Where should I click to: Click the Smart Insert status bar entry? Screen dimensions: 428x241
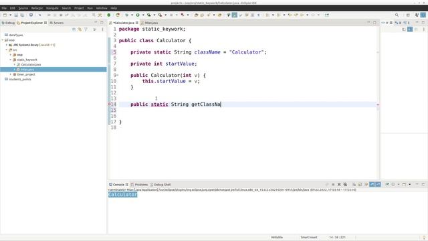click(309, 238)
